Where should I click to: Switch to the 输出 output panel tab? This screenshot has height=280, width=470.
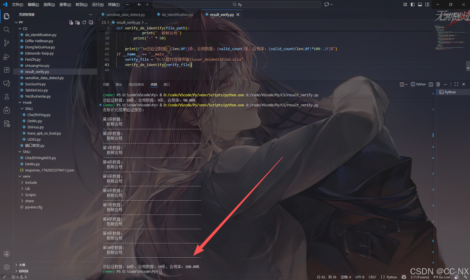(x=119, y=84)
